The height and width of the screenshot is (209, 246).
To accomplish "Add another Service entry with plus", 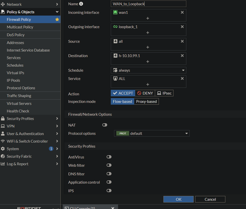I will tap(148, 84).
